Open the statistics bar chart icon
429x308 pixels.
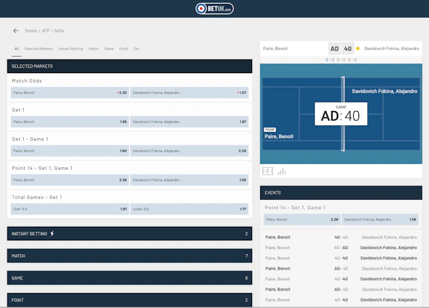point(281,172)
